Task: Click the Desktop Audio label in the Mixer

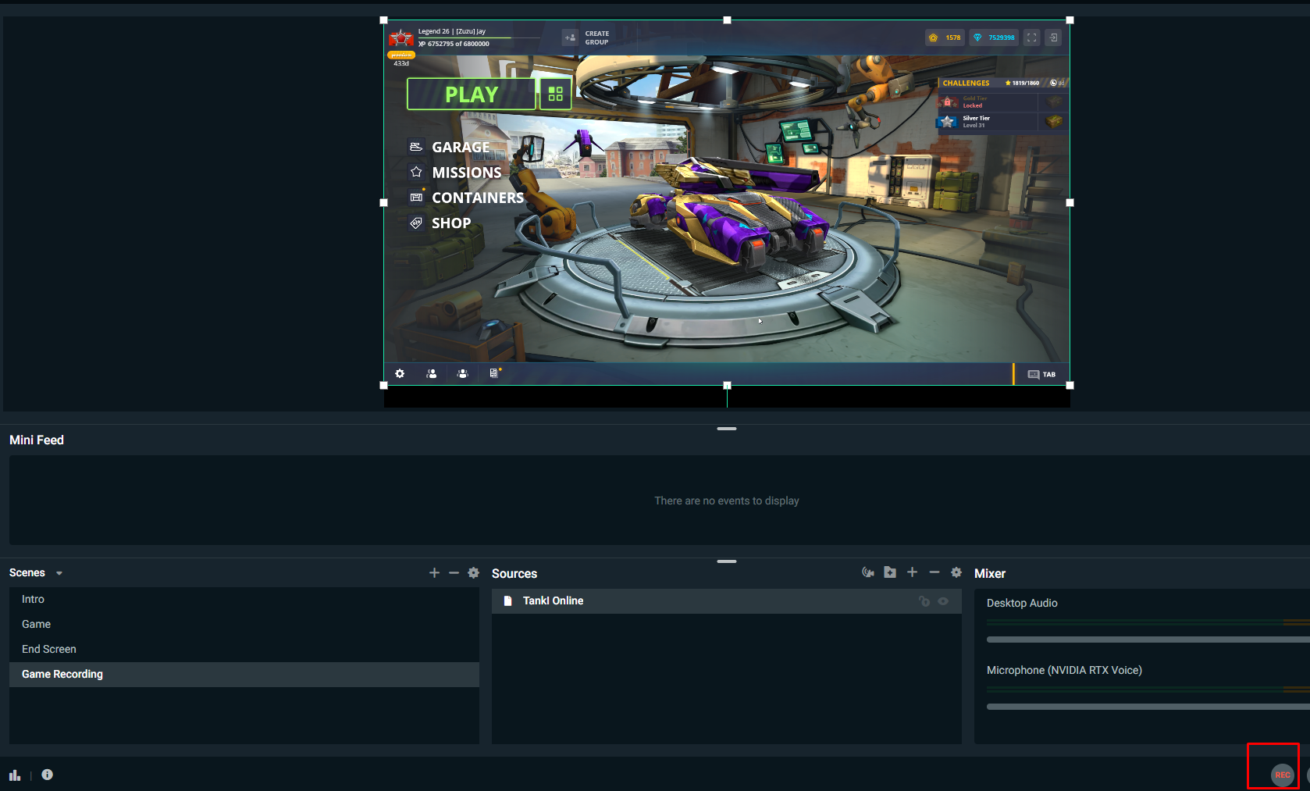Action: (x=1022, y=603)
